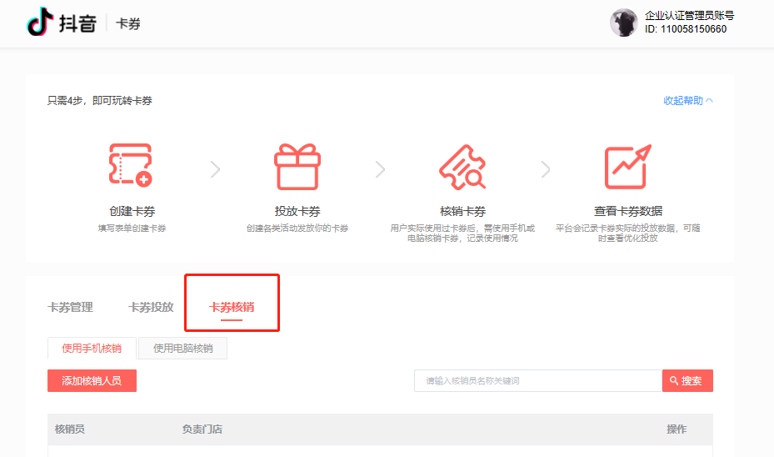Switch to the 卡券管理 tab

(x=70, y=307)
